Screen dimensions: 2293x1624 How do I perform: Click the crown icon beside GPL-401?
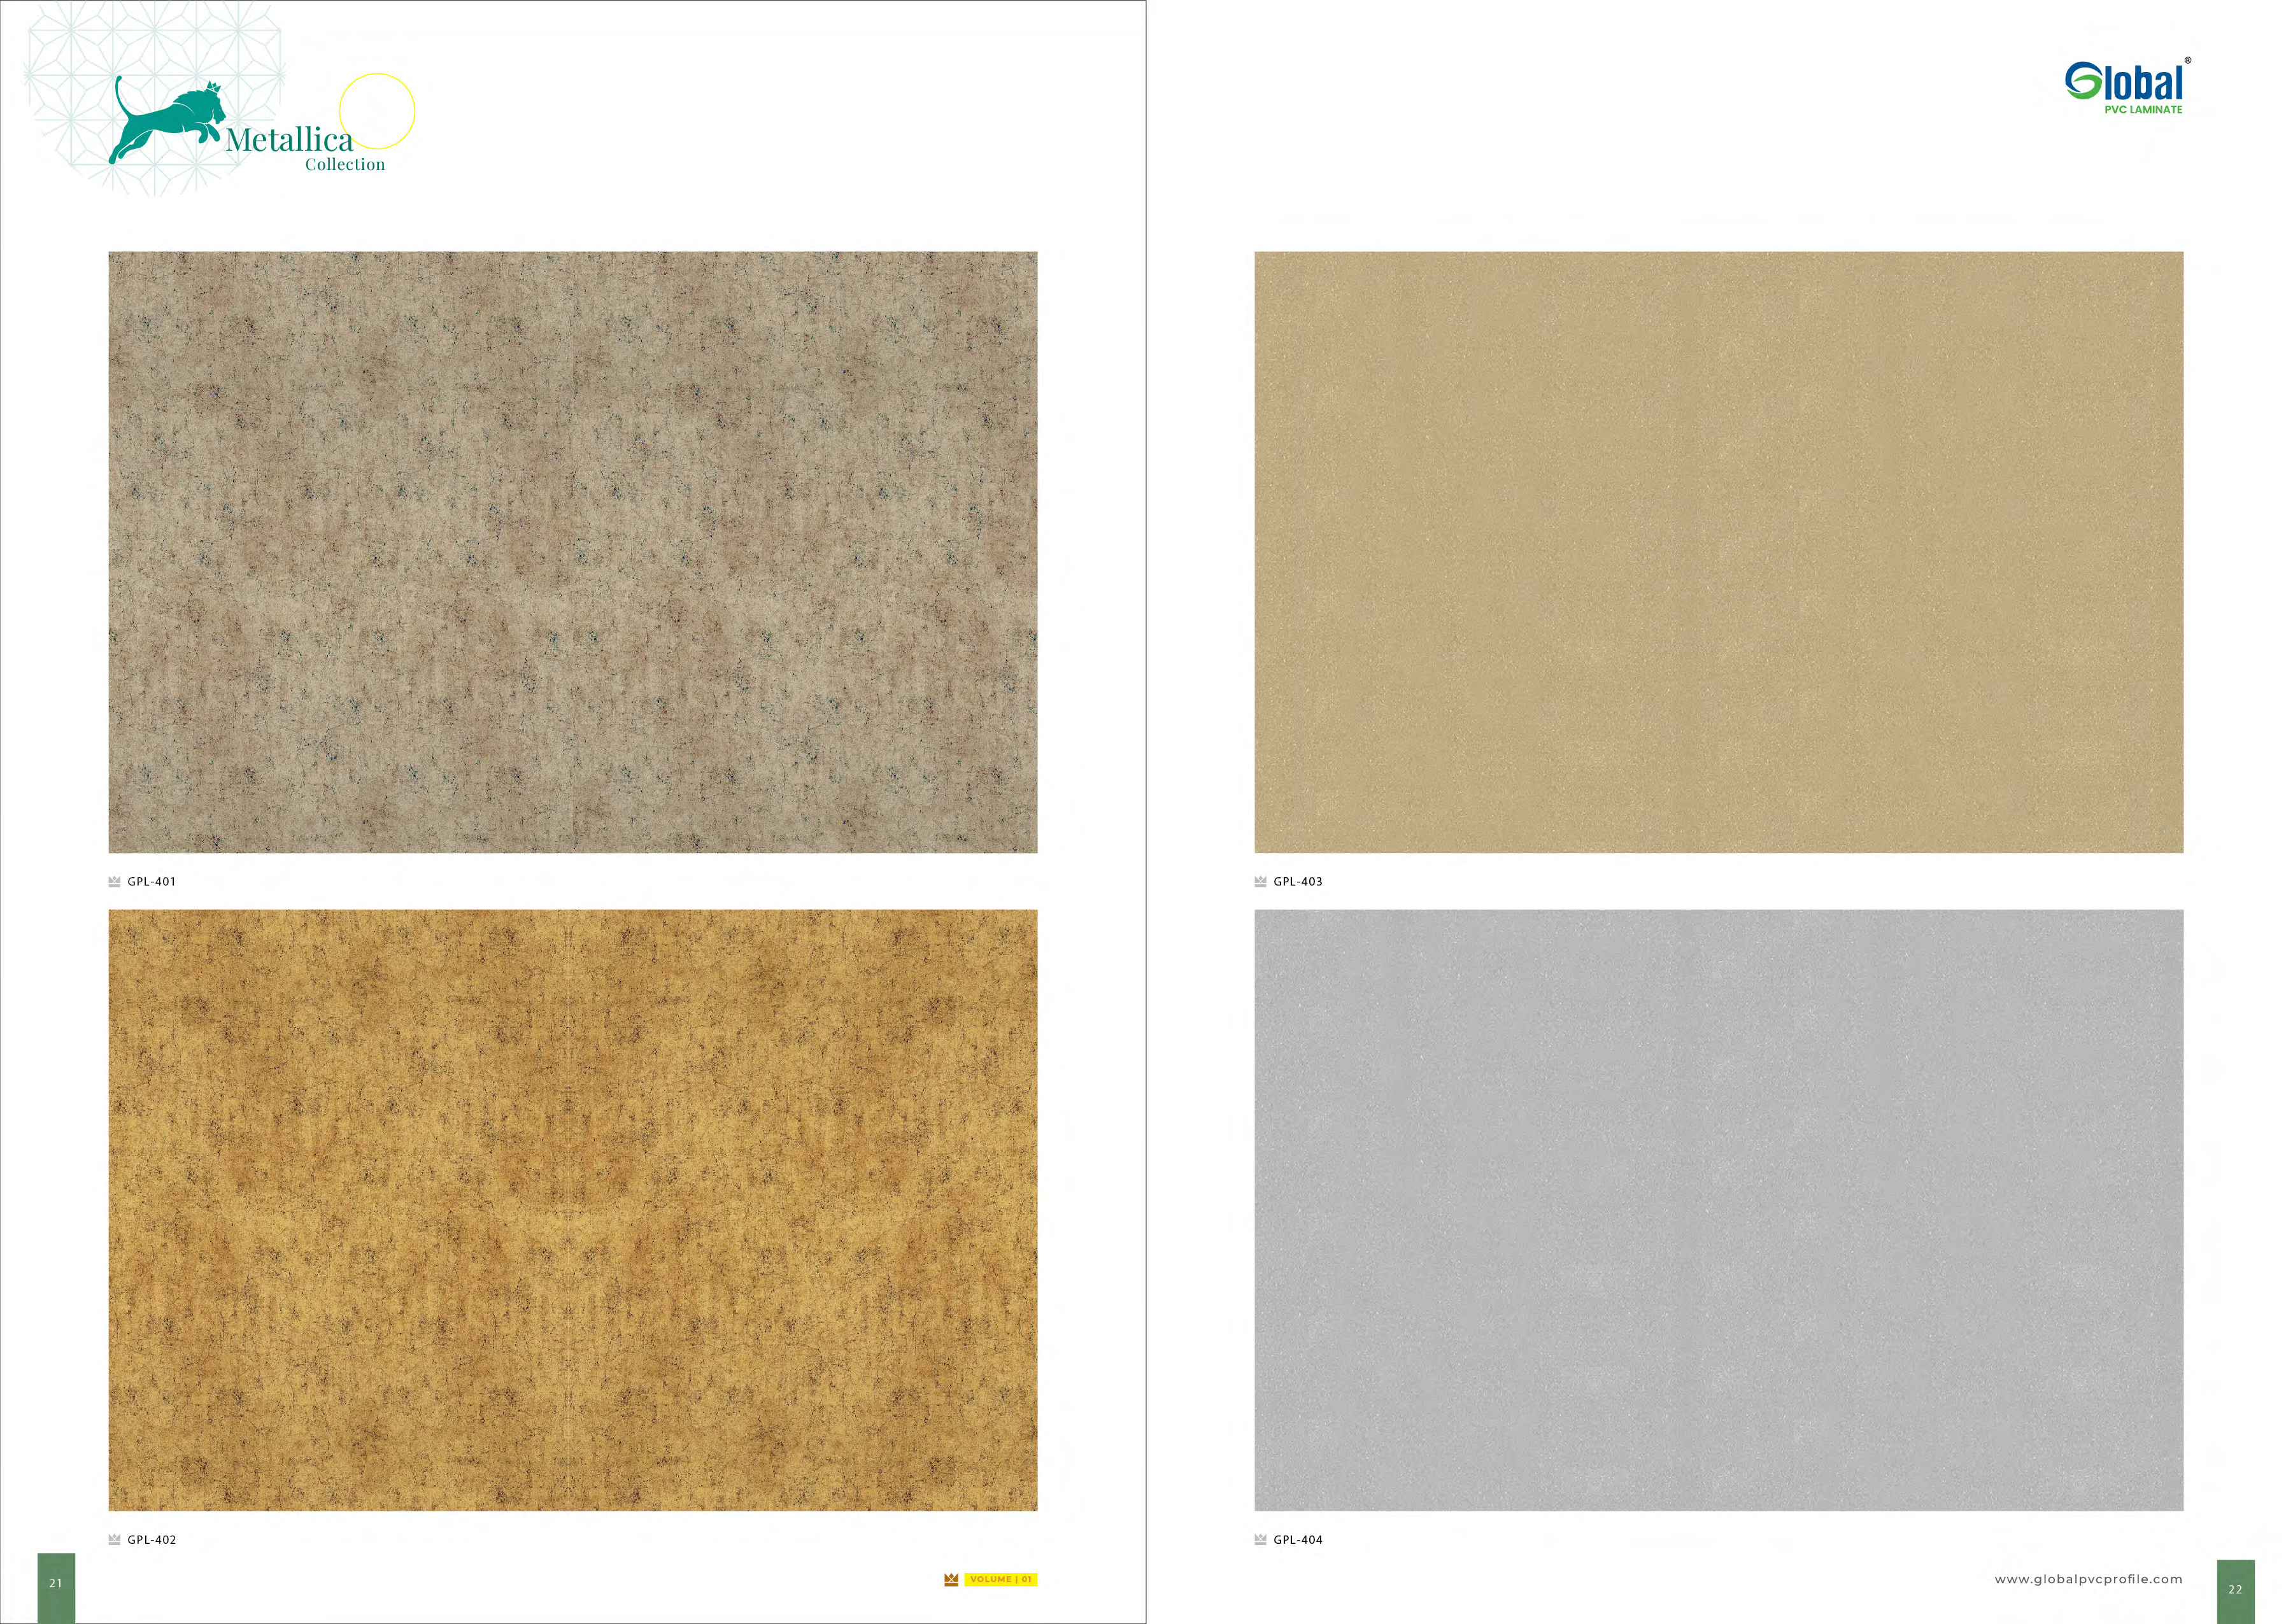114,881
